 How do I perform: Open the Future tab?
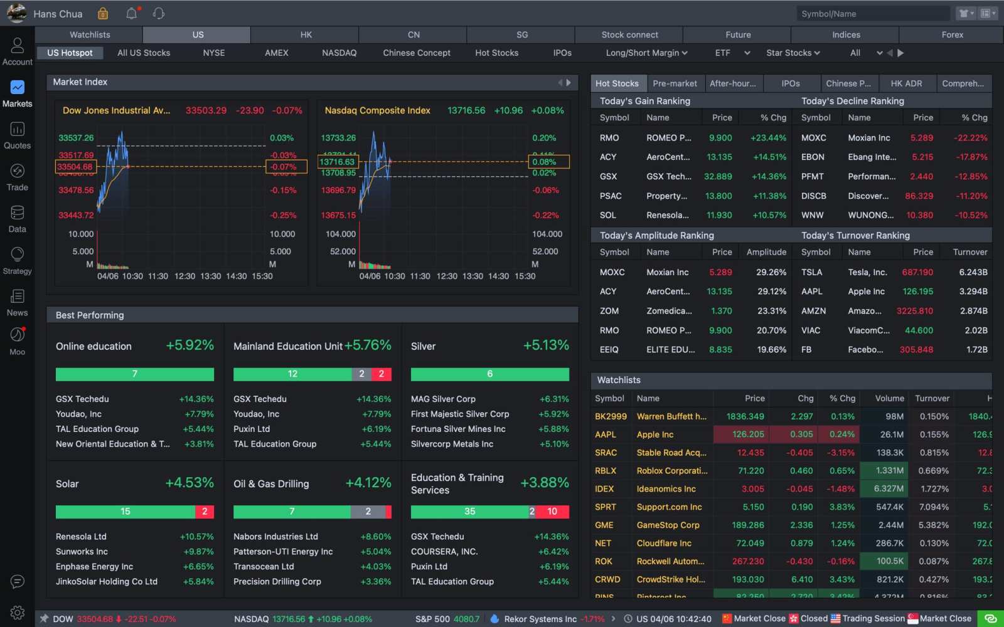tap(738, 34)
